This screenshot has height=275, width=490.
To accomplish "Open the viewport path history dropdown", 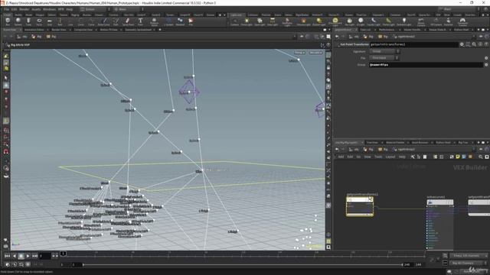I will [294, 37].
